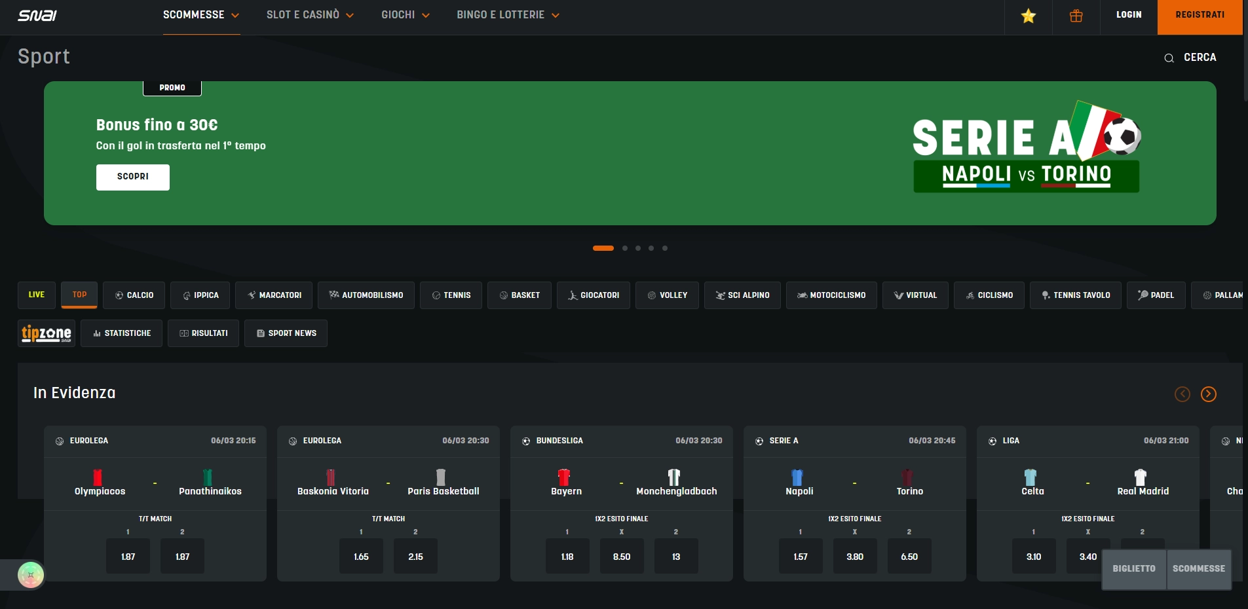
Task: Open promotions via the gift icon
Action: tap(1076, 16)
